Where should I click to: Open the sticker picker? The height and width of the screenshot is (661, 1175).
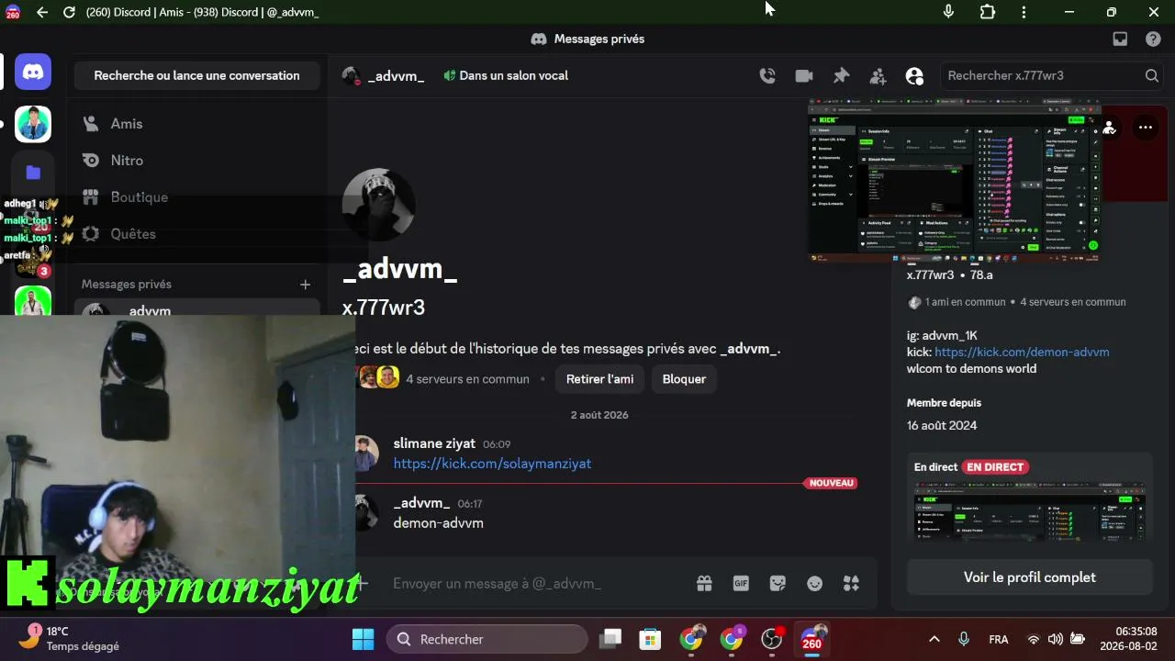[x=778, y=584]
